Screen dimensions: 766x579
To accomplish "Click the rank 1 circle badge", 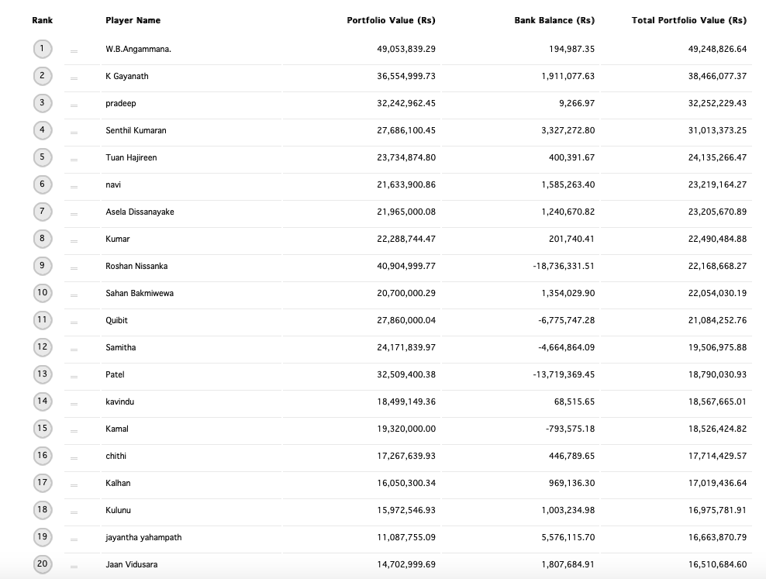I will click(43, 49).
